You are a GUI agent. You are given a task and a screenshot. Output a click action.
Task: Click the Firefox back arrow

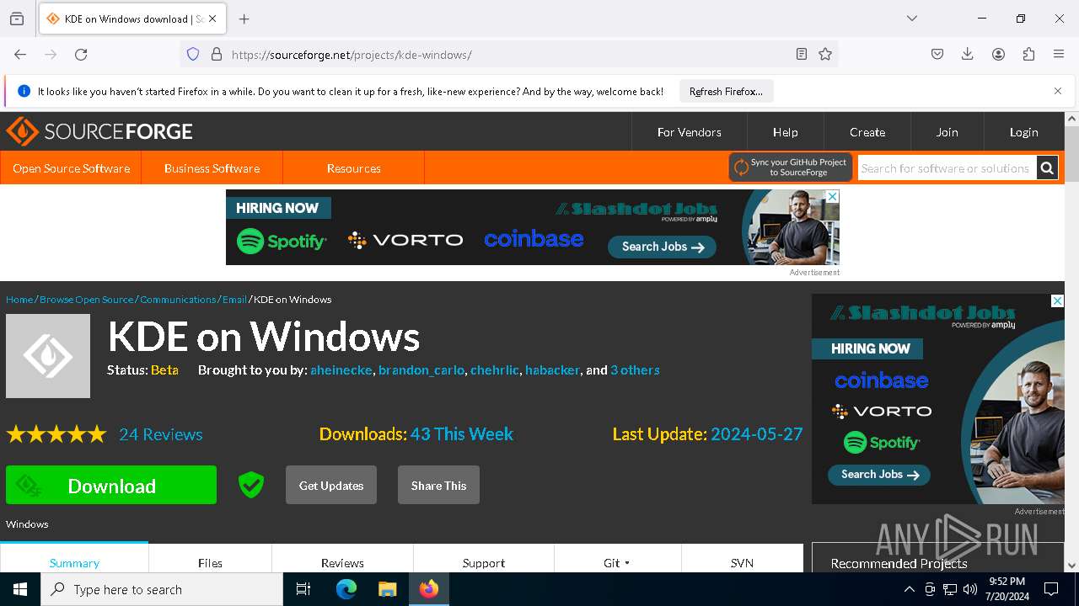(x=20, y=55)
